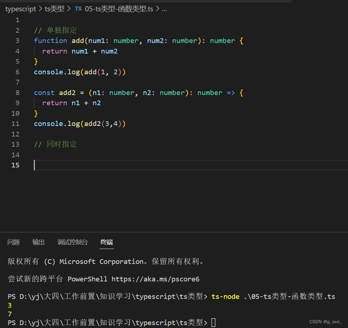
Task: Click the CSDN @yj_ovo_ watermark
Action: pyautogui.click(x=325, y=321)
